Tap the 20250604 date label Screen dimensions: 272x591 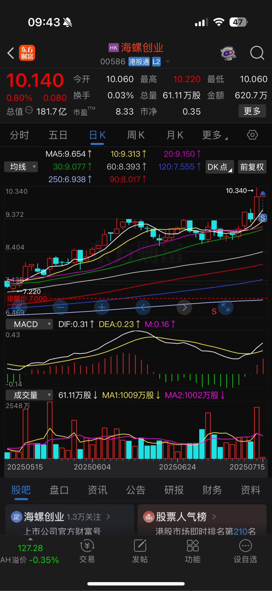coord(92,467)
